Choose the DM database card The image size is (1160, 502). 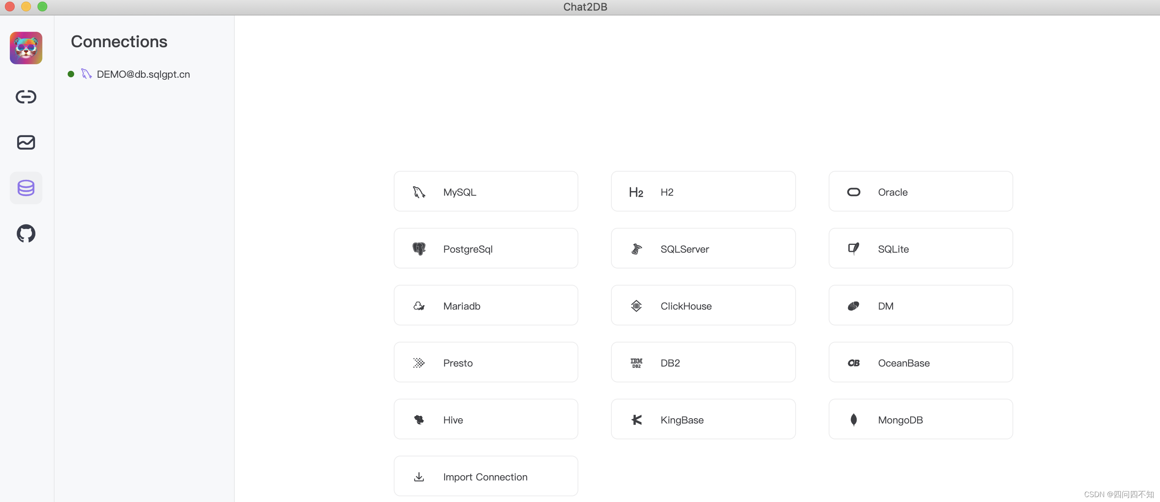pyautogui.click(x=920, y=306)
